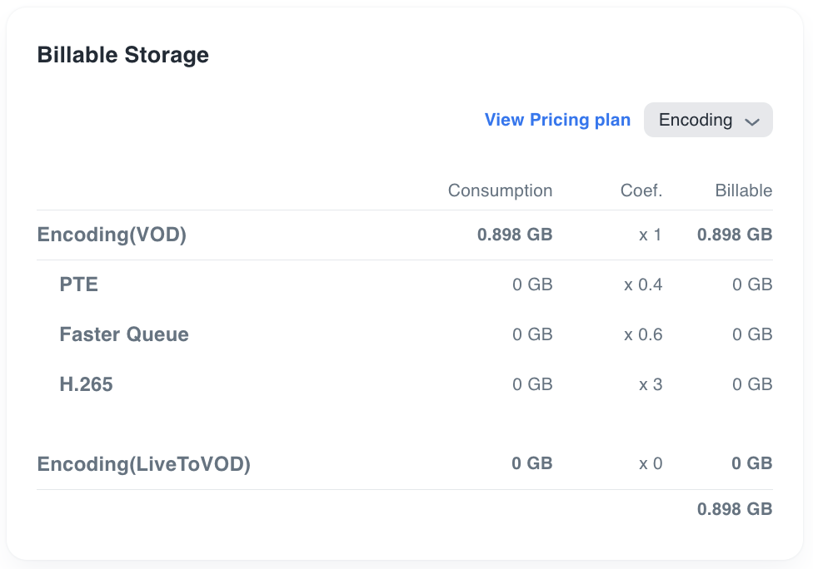The width and height of the screenshot is (813, 569).
Task: Click the Encoding(VOD) row label
Action: pyautogui.click(x=112, y=235)
